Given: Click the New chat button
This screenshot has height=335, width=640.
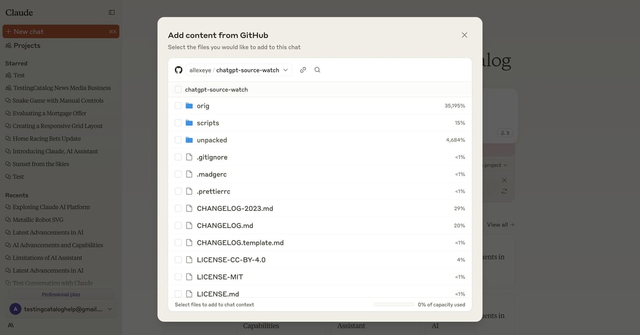Looking at the screenshot, I should [x=61, y=31].
